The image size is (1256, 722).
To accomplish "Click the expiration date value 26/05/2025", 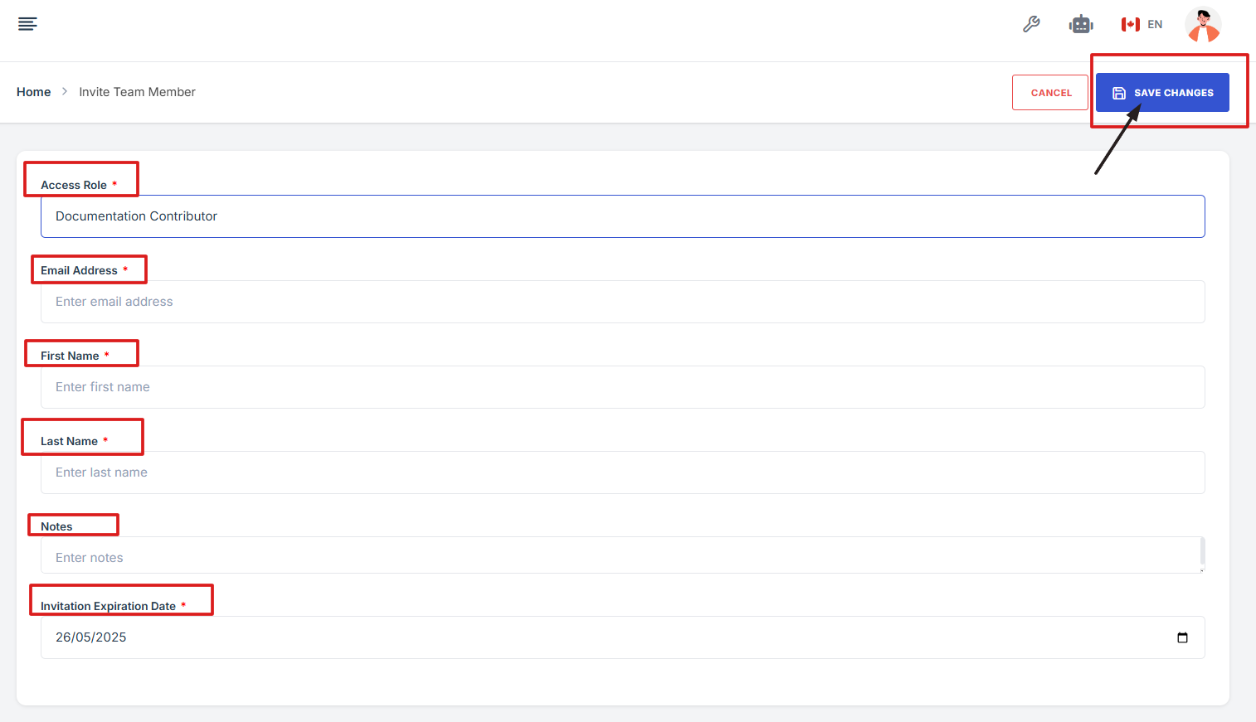I will click(91, 637).
